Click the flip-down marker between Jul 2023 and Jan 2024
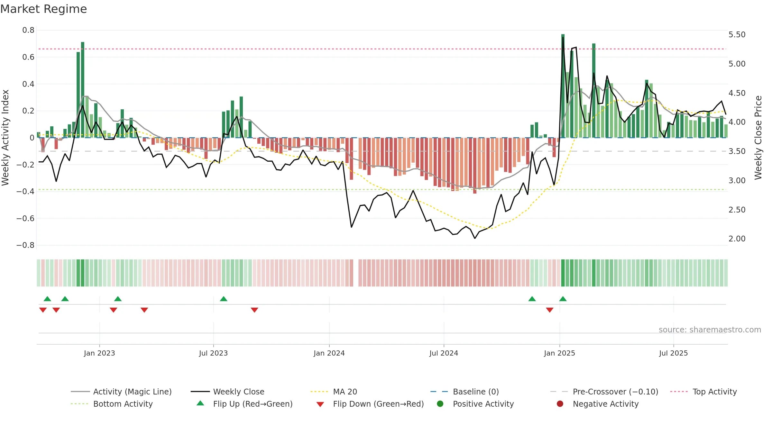Screen dimensions: 772x434 coord(254,310)
